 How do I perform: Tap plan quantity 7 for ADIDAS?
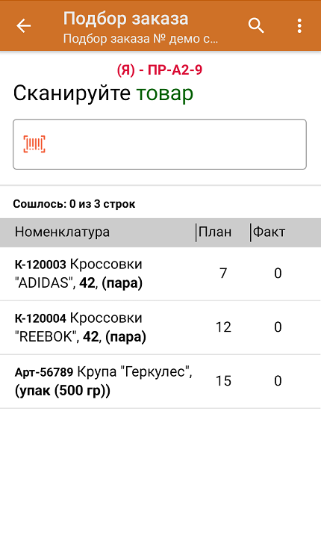tap(223, 274)
